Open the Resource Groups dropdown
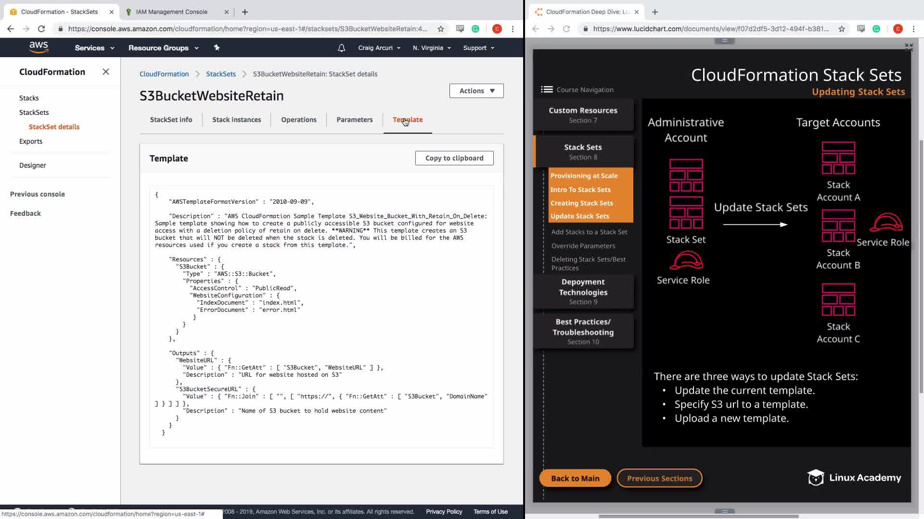This screenshot has width=924, height=519. coord(163,48)
